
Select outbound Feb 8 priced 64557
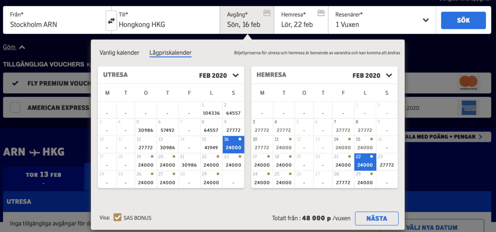coord(211,127)
